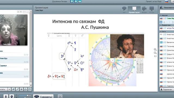Click the eraser icon in chat toolbar

pyautogui.click(x=13, y=89)
